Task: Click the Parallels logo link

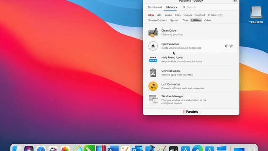Action: tap(191, 112)
